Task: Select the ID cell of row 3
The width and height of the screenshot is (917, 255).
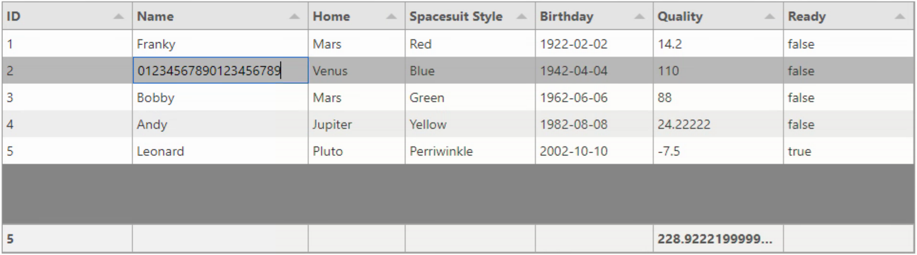Action: (67, 98)
